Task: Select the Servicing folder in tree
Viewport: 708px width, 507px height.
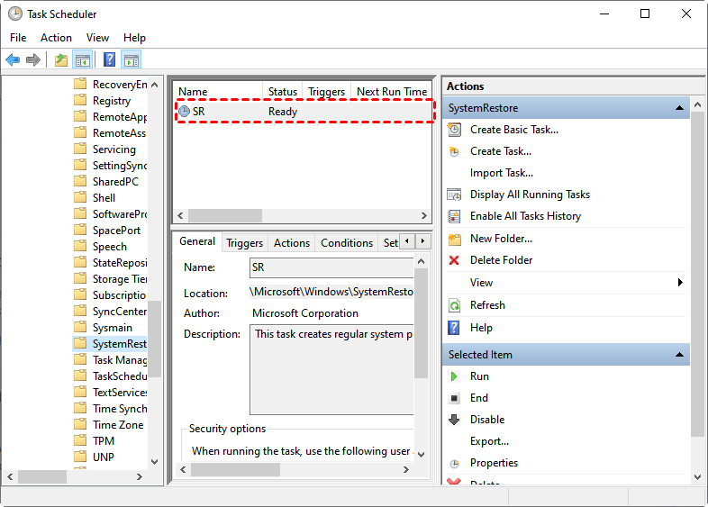Action: coord(113,149)
